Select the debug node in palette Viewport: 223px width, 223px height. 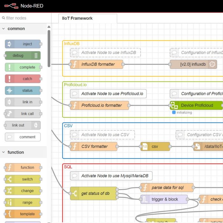tap(22, 55)
